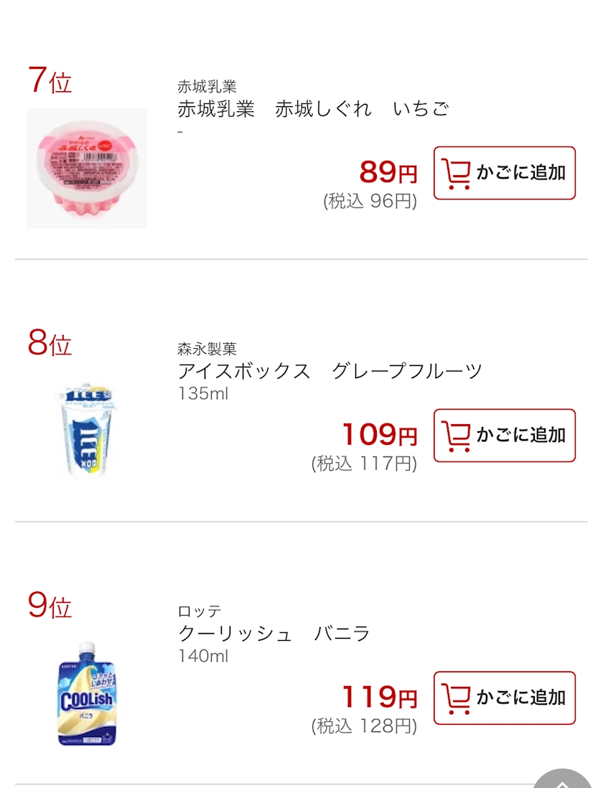Viewport: 603px width, 788px height.
Task: Open the ICE BOX cup product image
Action: coord(87,431)
